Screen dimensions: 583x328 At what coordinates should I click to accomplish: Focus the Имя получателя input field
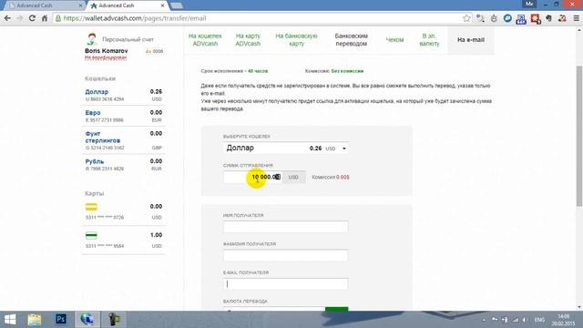pyautogui.click(x=285, y=227)
